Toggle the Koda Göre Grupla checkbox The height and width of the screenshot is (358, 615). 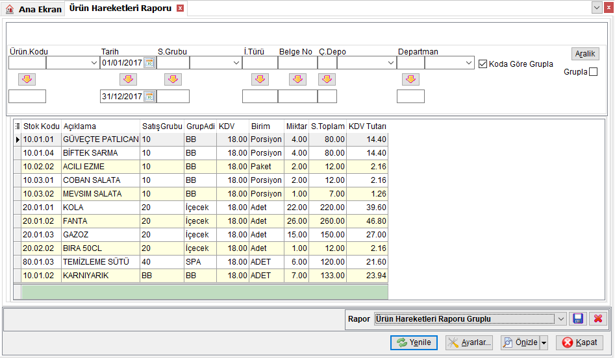(x=483, y=64)
